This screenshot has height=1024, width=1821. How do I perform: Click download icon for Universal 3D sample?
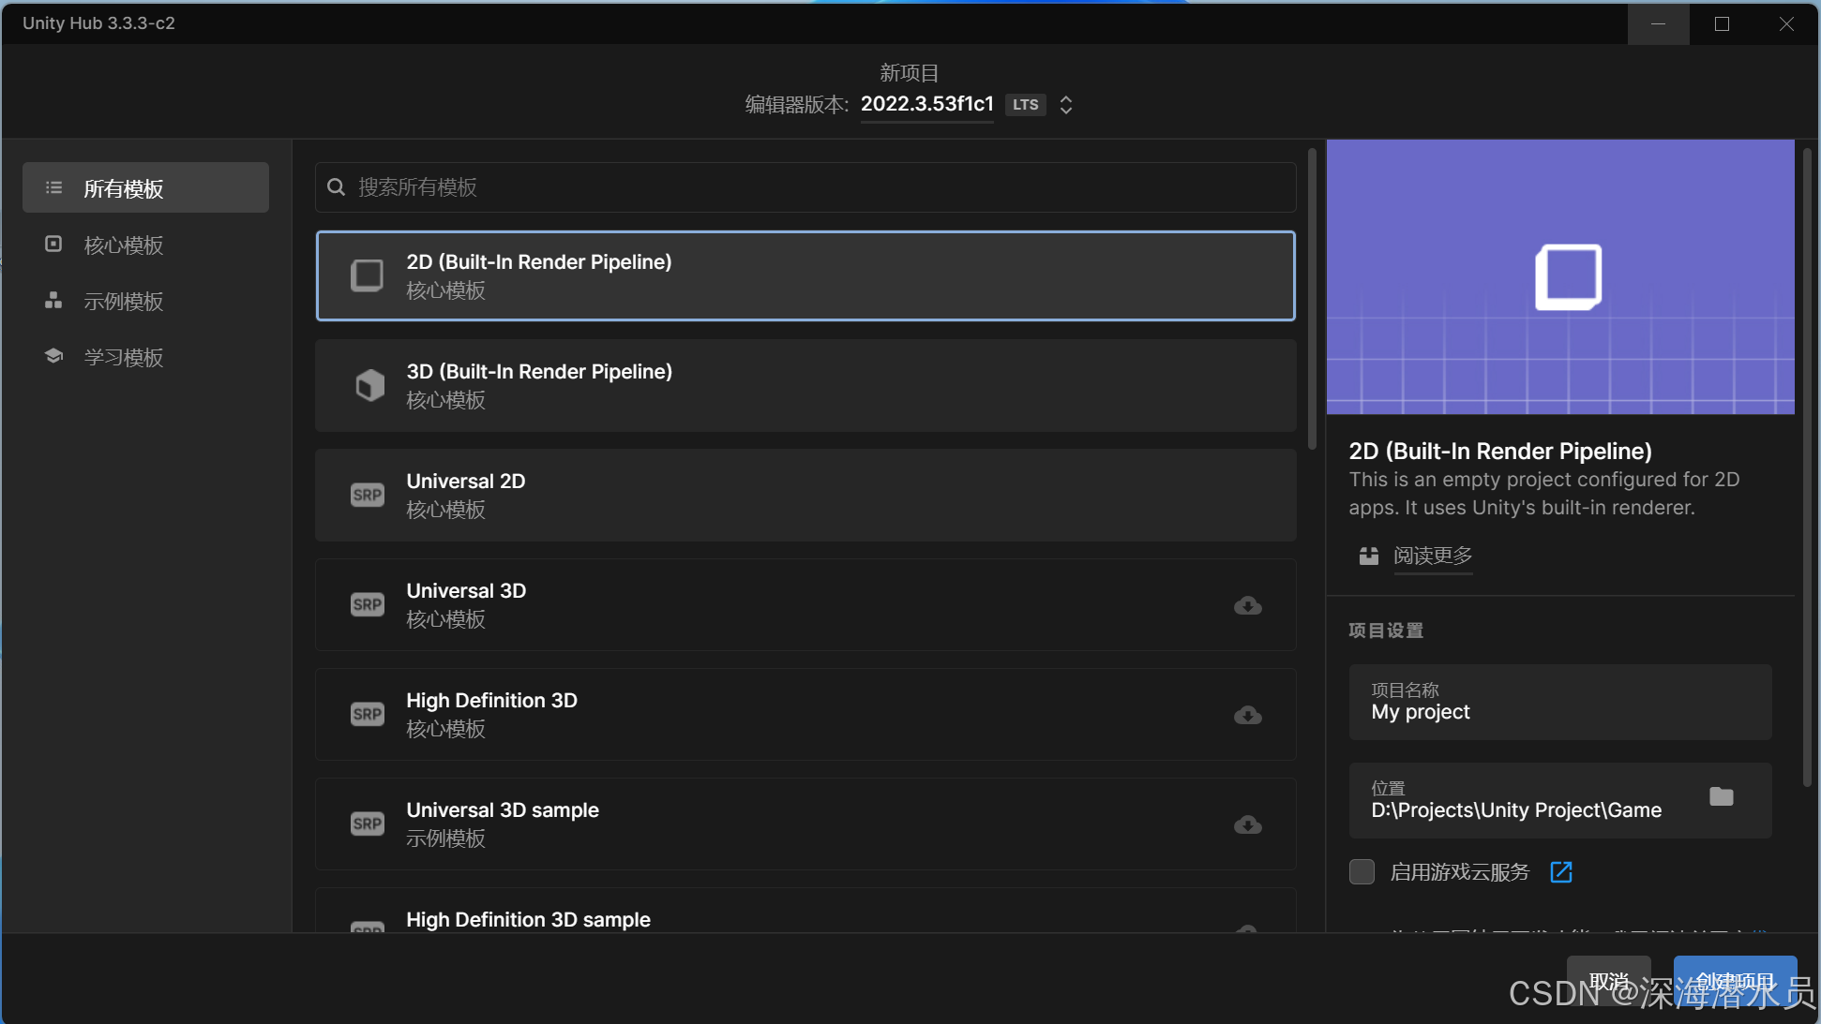(1247, 825)
